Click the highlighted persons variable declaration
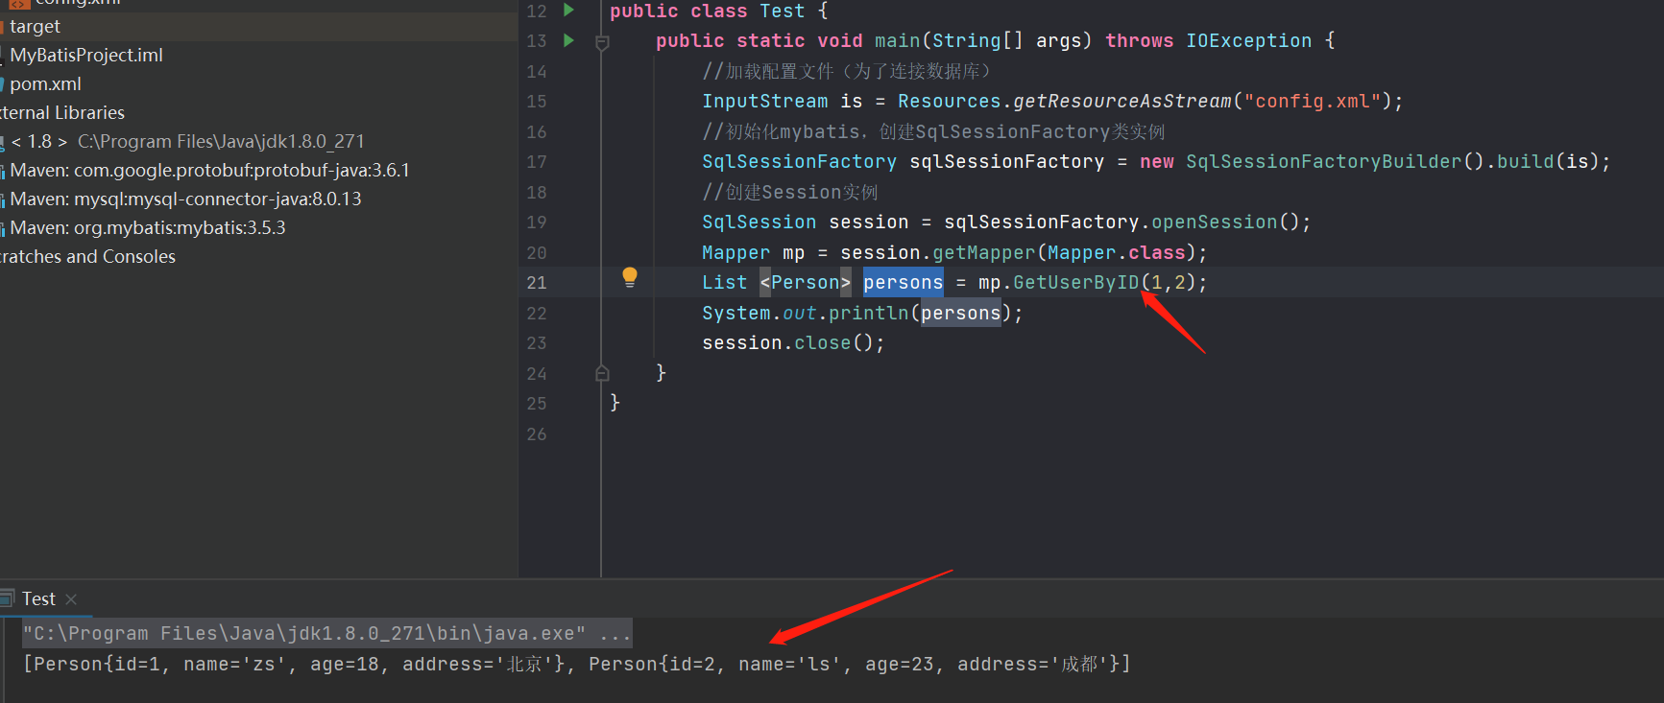 903,283
